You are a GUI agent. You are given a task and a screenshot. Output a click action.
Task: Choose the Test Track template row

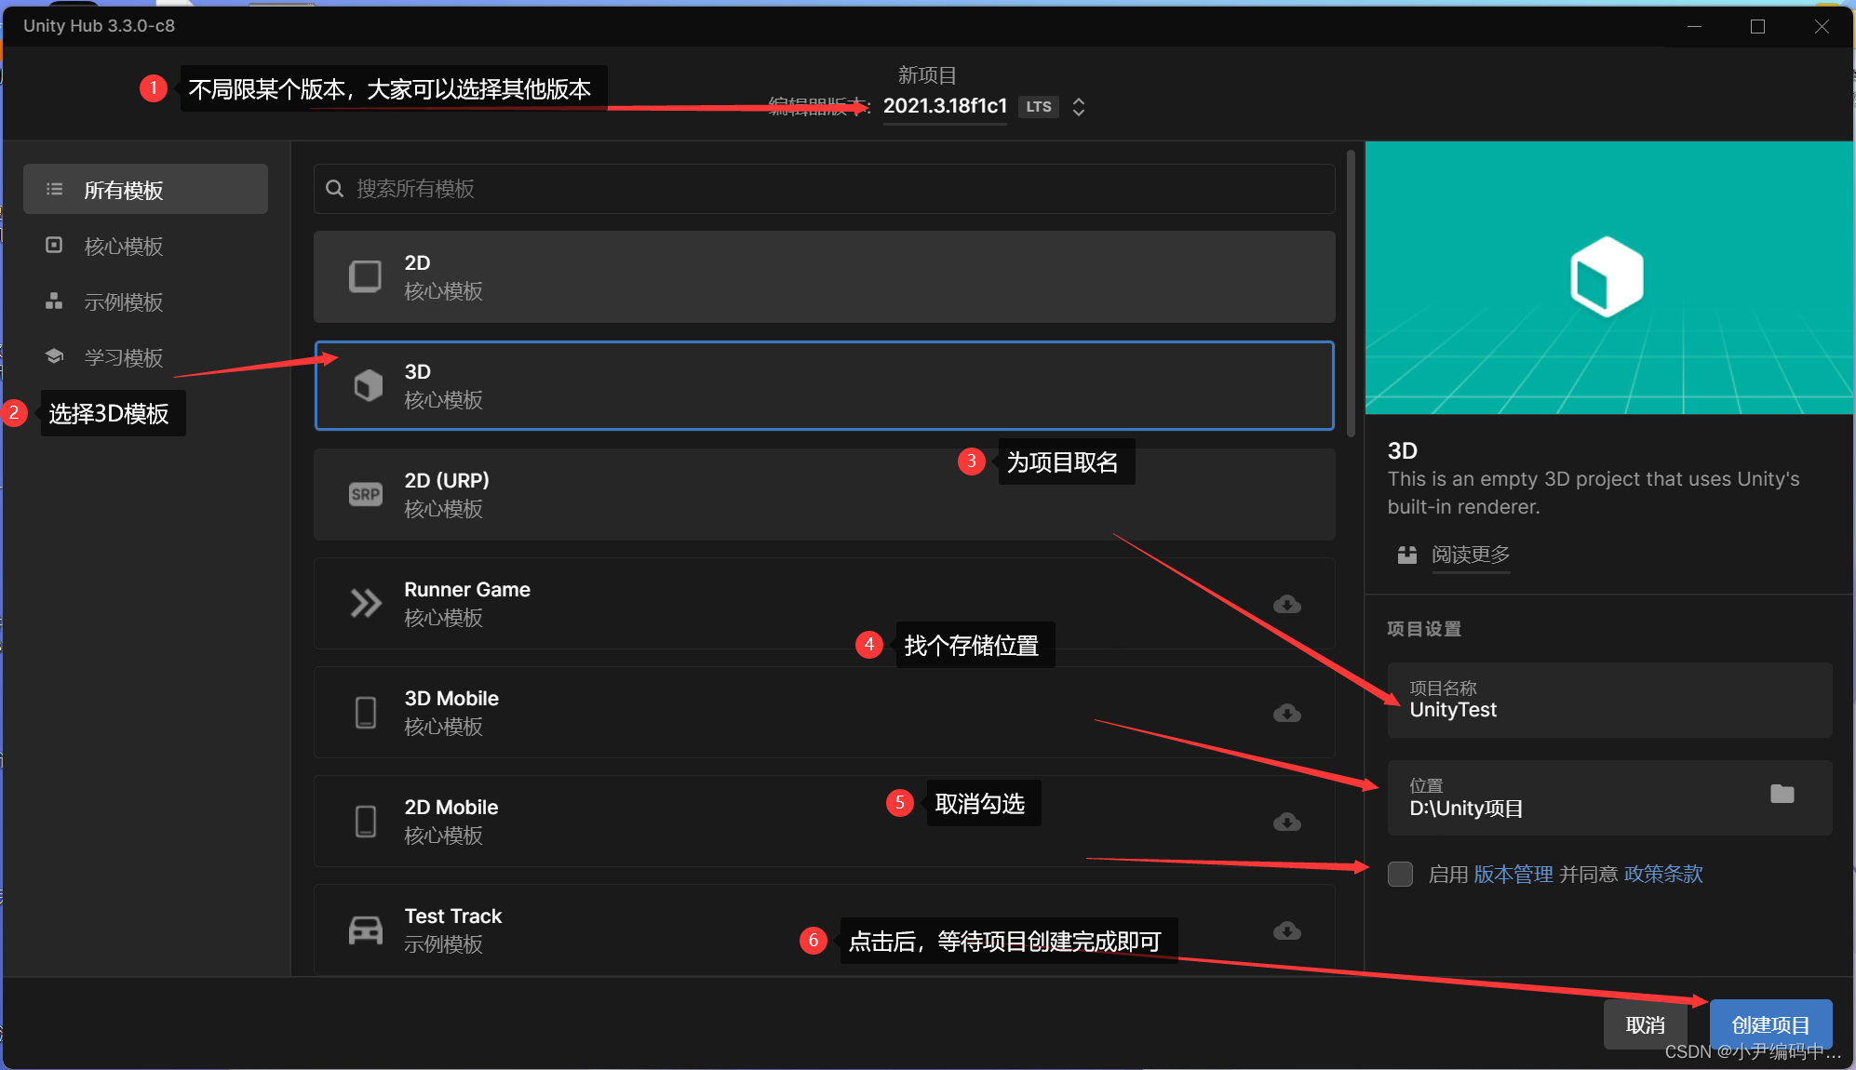coord(824,930)
